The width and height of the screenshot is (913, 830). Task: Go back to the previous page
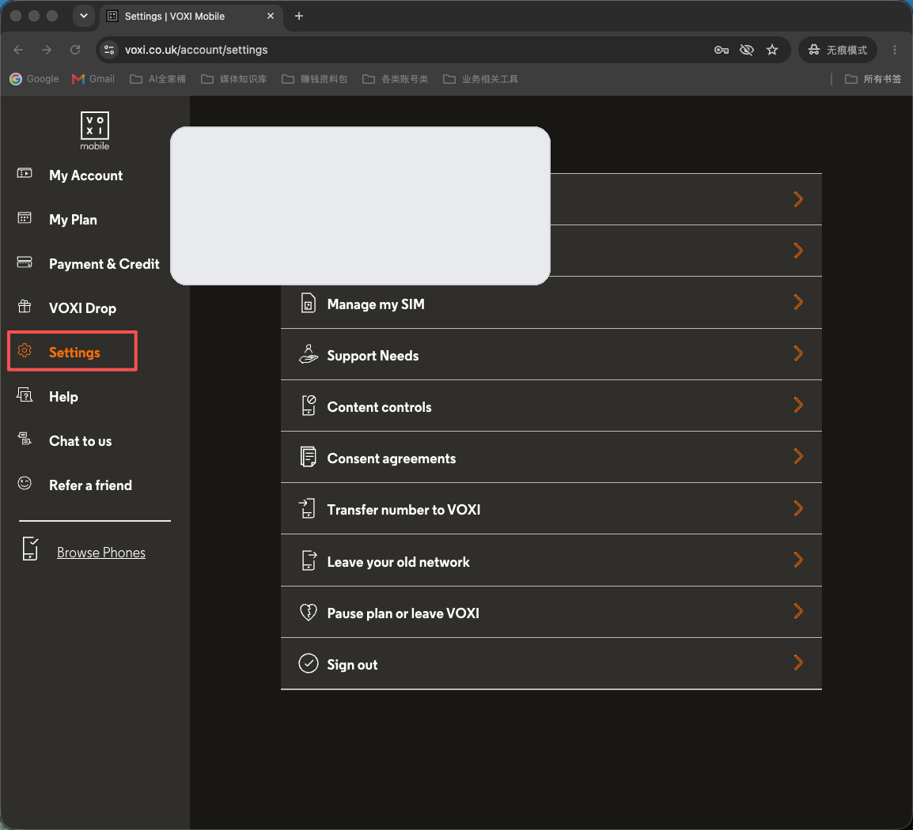coord(19,50)
